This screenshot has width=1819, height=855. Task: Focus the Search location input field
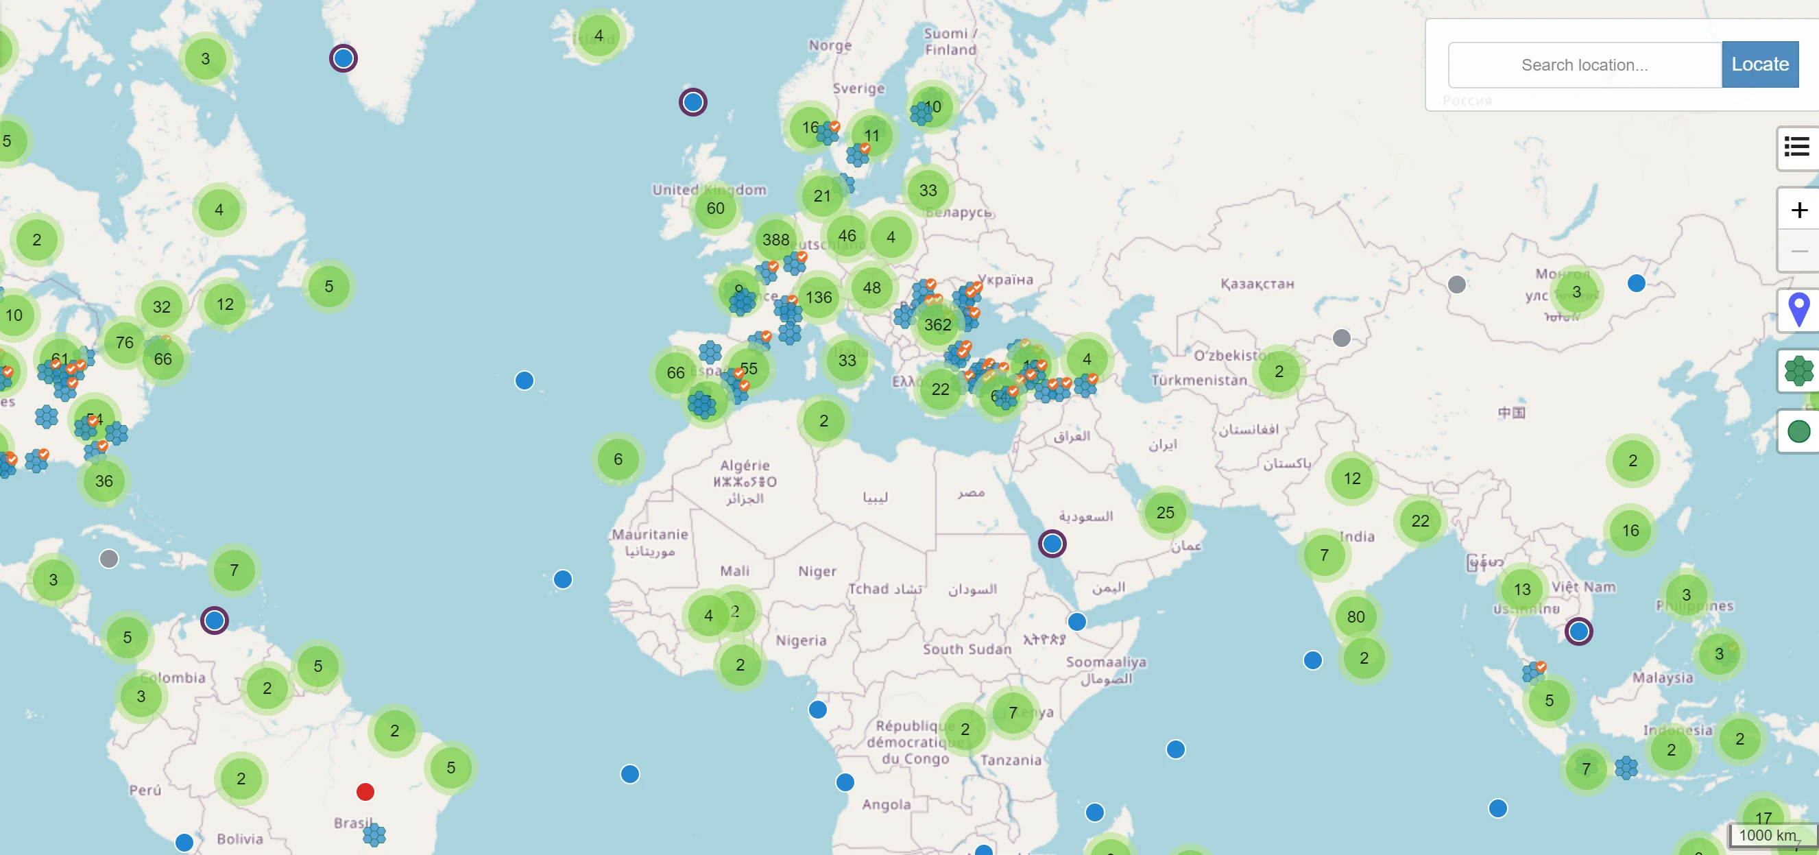(1584, 65)
